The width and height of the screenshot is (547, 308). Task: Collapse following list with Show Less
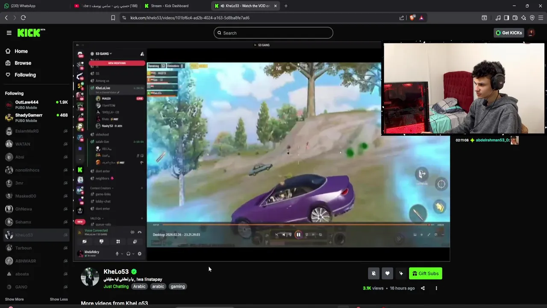pos(59,299)
